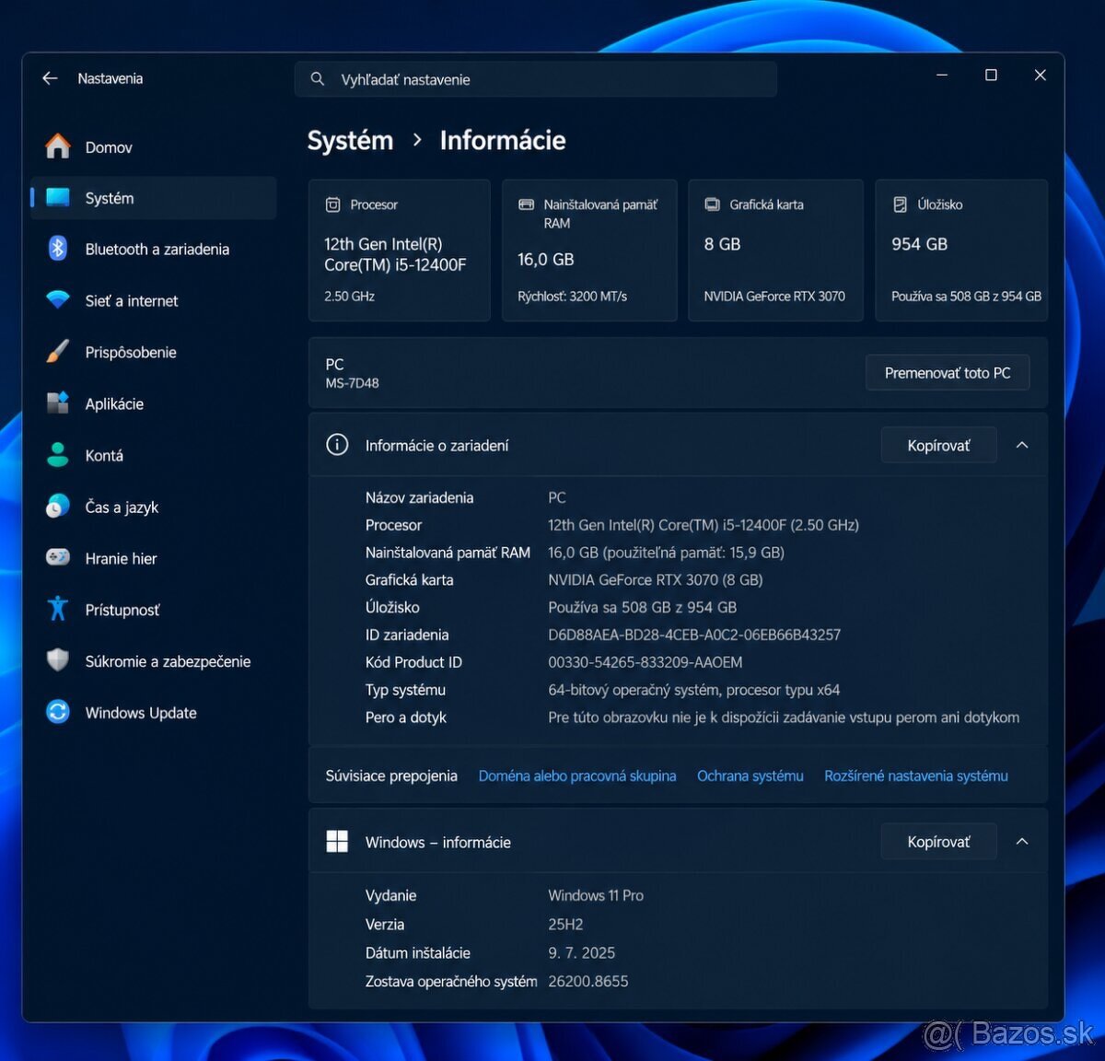Click the 64-bitový operačný systém value

pos(694,690)
